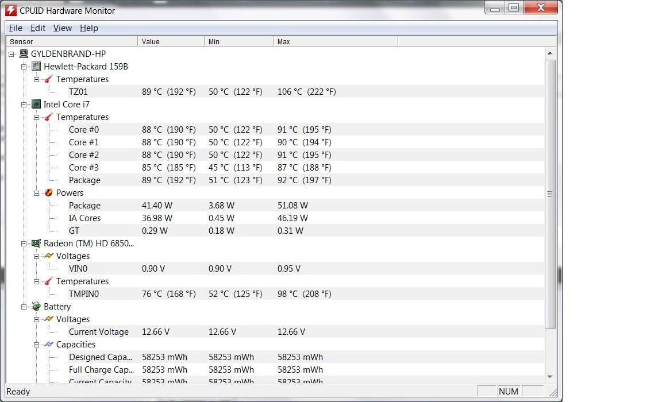This screenshot has height=402, width=662.
Task: Click the thermometer icon under Hewlett-Packard 159B
Action: [49, 79]
